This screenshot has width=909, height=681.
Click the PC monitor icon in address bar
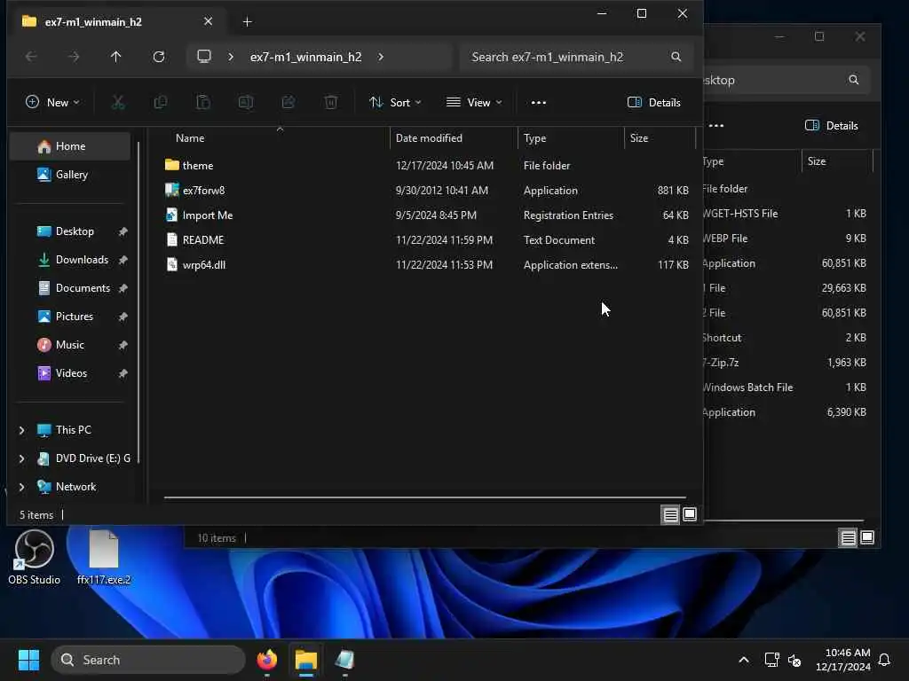pyautogui.click(x=204, y=57)
